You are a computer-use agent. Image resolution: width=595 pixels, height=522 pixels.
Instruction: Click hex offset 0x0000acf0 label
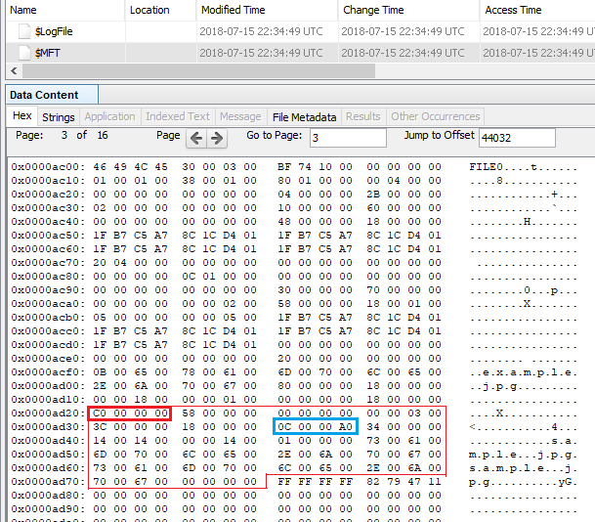(48, 372)
